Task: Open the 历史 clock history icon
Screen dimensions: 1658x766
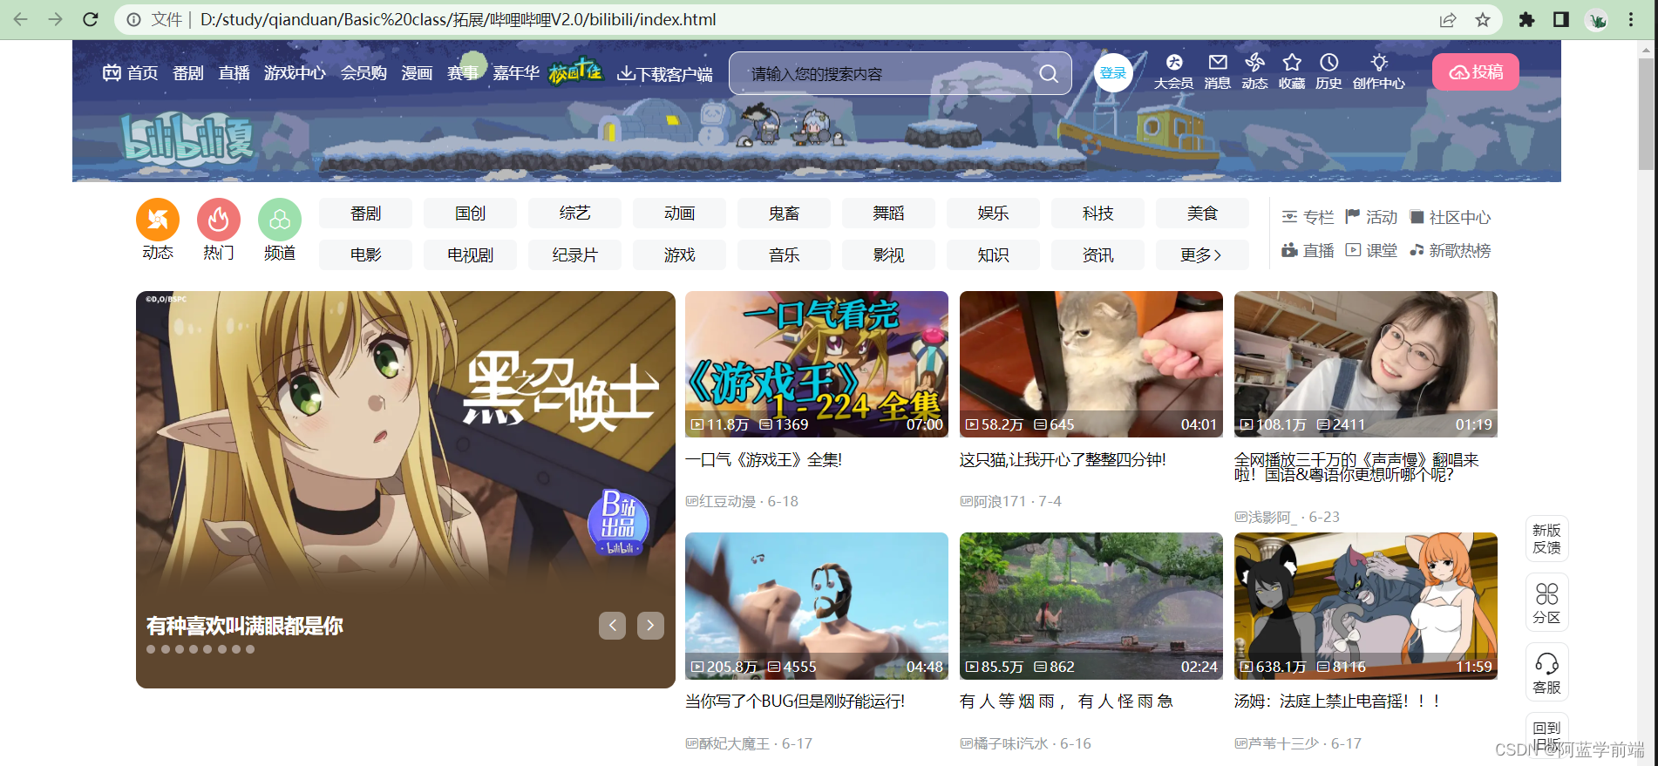Action: tap(1328, 71)
